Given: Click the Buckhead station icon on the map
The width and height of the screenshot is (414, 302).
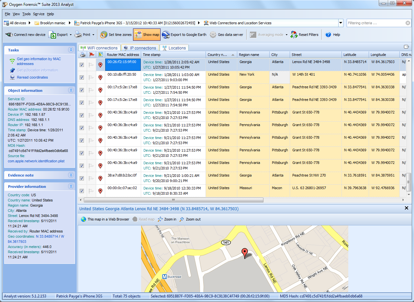Looking at the screenshot, I should (164, 277).
